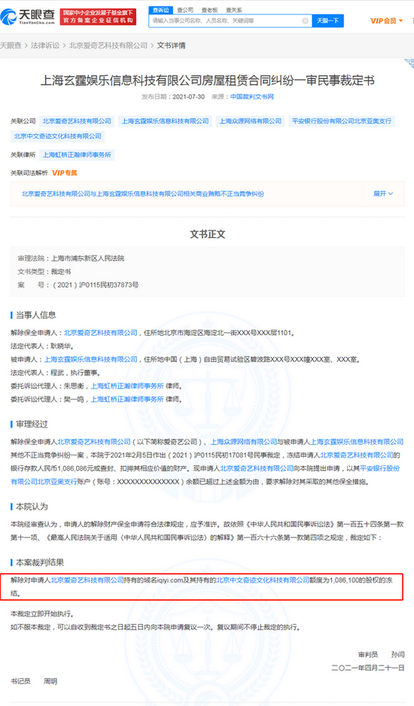
Task: Open related company tag 北京中文奇迹文化科技有限公司
Action: pyautogui.click(x=58, y=136)
